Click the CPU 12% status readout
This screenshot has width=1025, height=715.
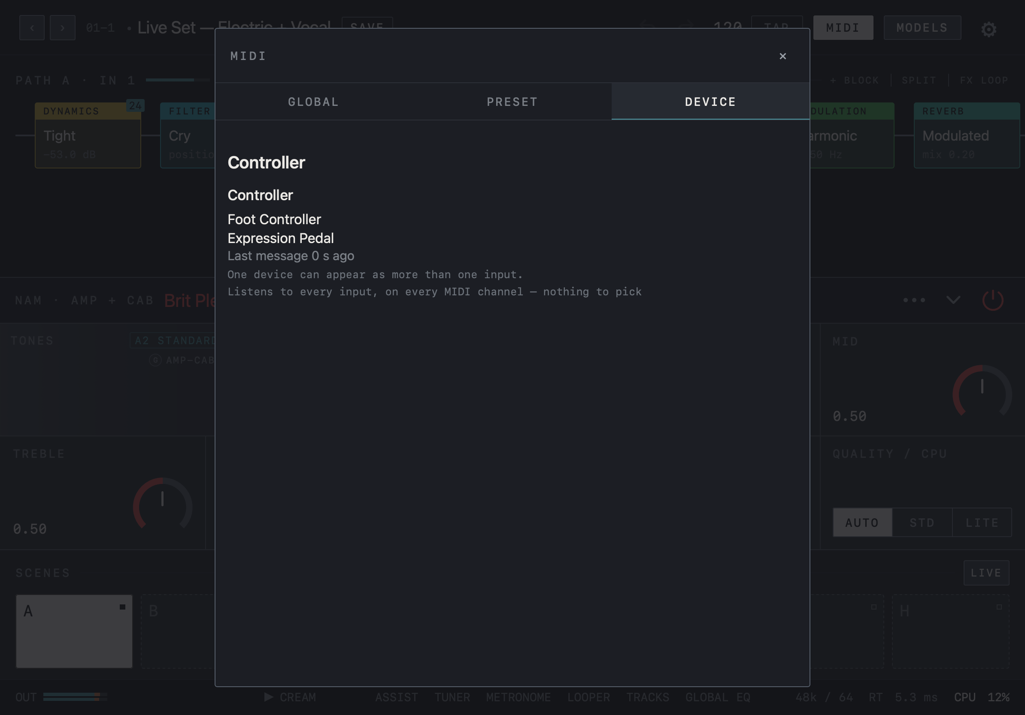tap(982, 697)
